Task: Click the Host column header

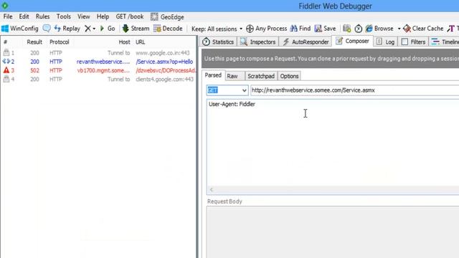Action: point(124,42)
